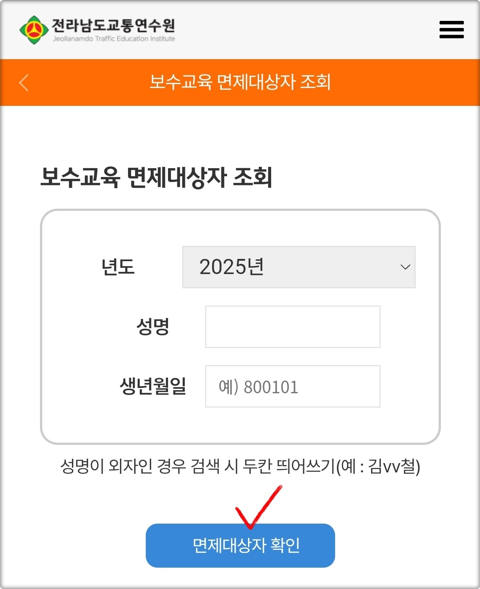Click the 전라남도교통연수원 site title text
The height and width of the screenshot is (589, 480).
[x=113, y=25]
